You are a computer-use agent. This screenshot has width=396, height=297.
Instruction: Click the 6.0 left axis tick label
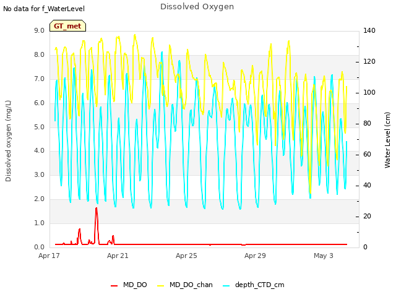[x=39, y=103]
